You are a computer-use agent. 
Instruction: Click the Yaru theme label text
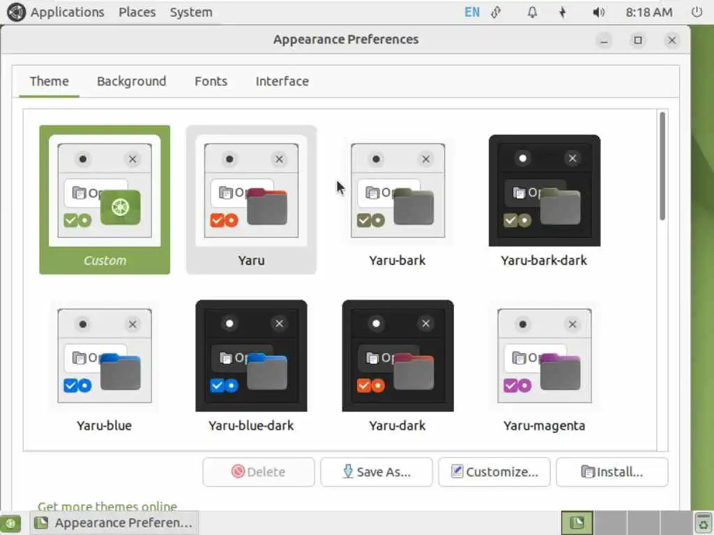251,261
